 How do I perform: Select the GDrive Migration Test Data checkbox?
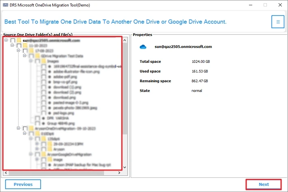point(31,56)
